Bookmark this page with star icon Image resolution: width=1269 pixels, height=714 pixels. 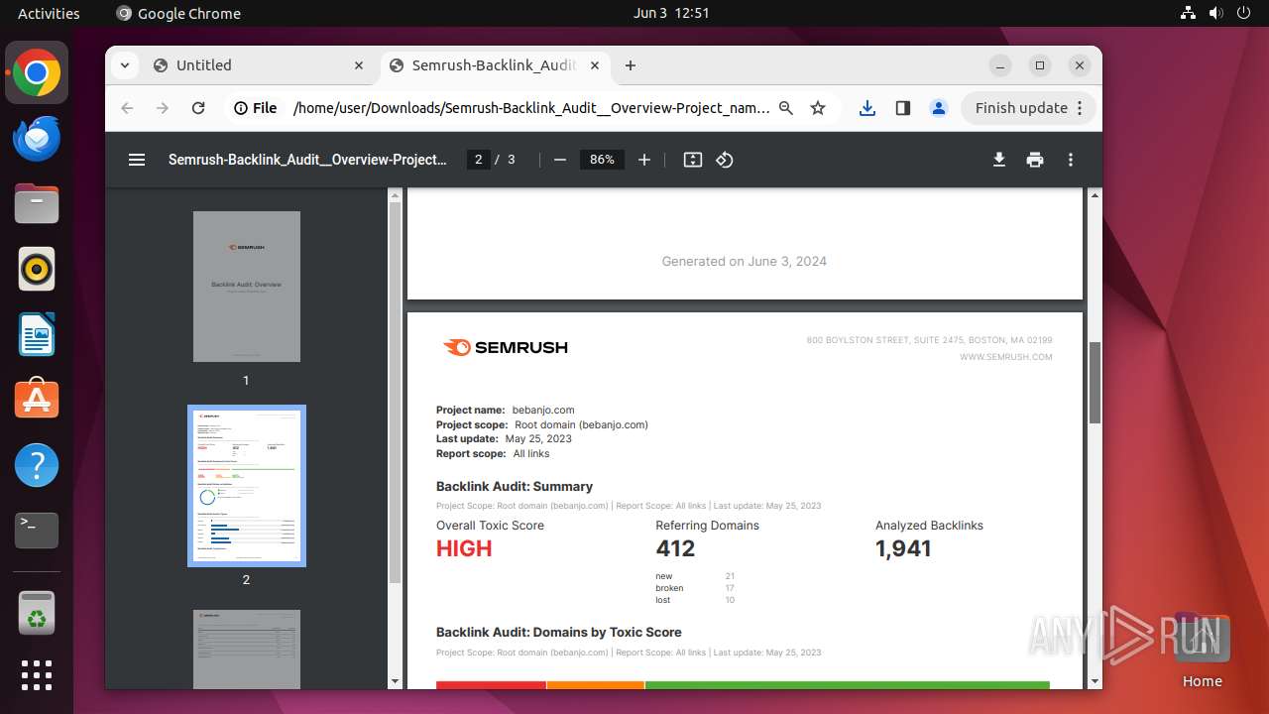point(818,108)
